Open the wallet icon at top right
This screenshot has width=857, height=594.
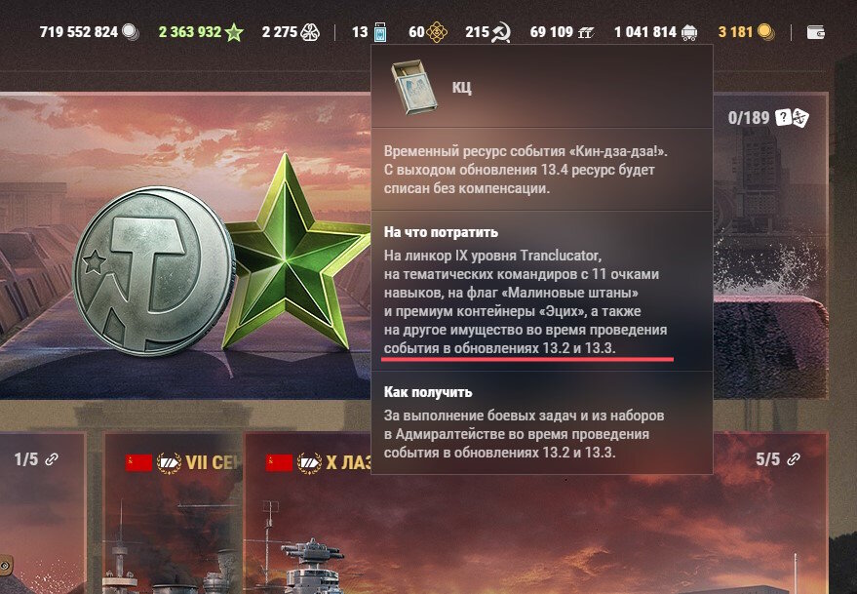pos(815,33)
